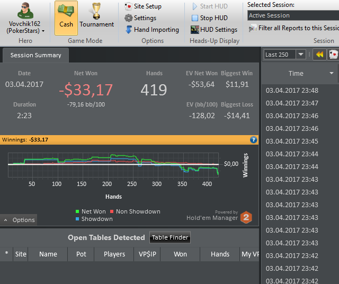Click the Duration value 2:23
The image size is (339, 284).
(24, 116)
